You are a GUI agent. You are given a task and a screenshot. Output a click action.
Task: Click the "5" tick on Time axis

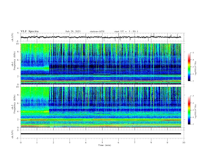click(102, 142)
